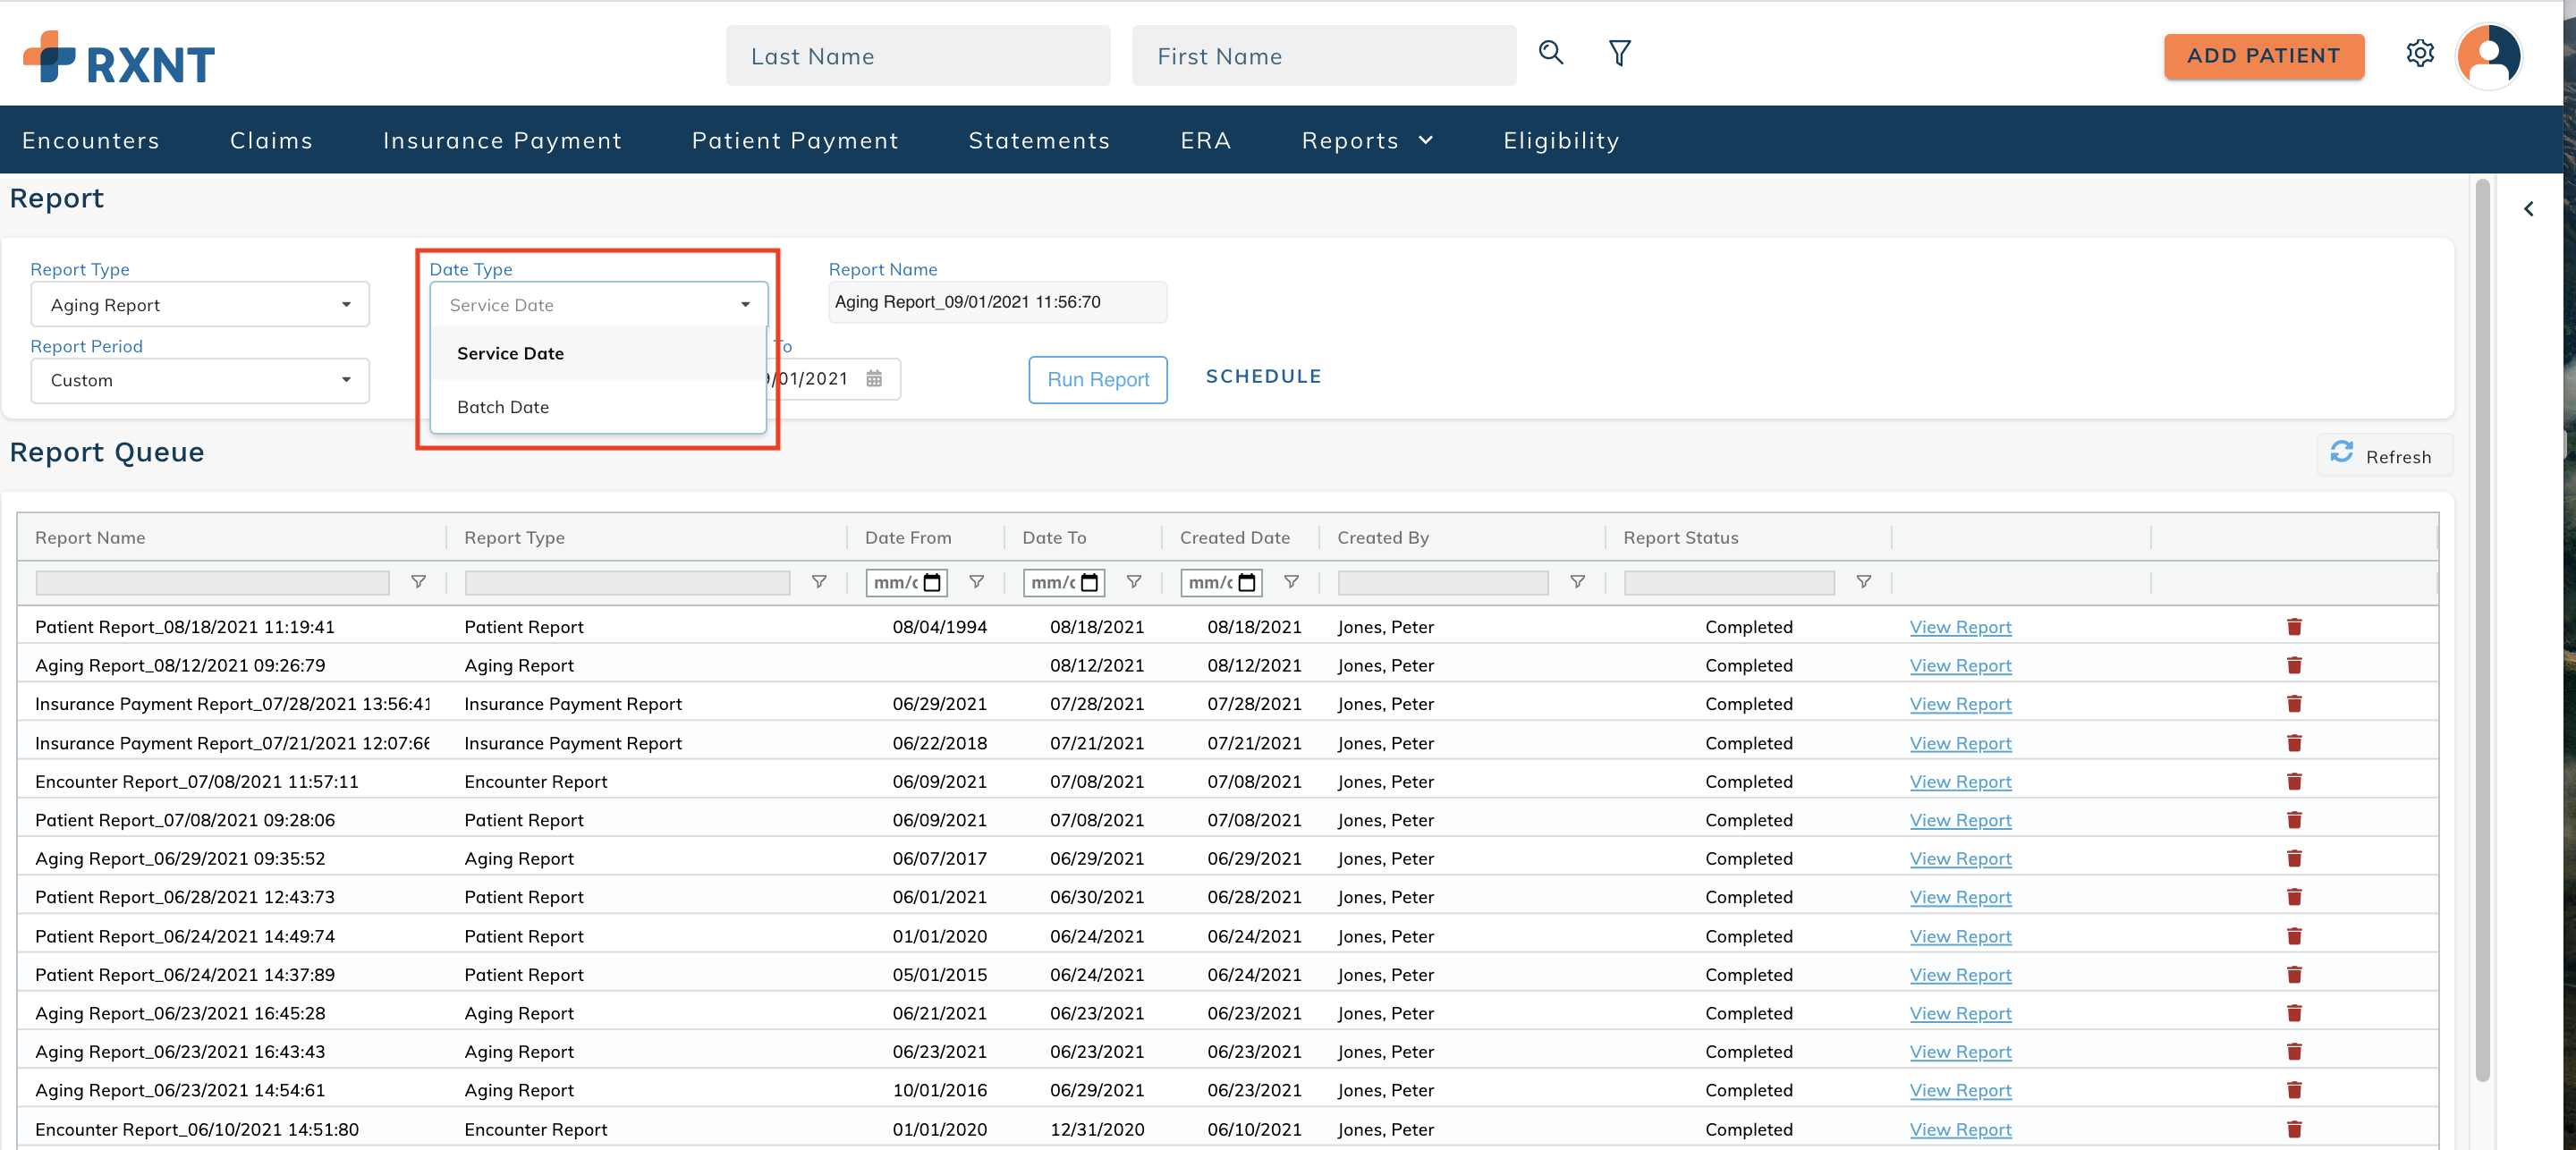Delete Patient Report_06/24/2021 14:49:74
Viewport: 2576px width, 1150px height.
point(2294,936)
